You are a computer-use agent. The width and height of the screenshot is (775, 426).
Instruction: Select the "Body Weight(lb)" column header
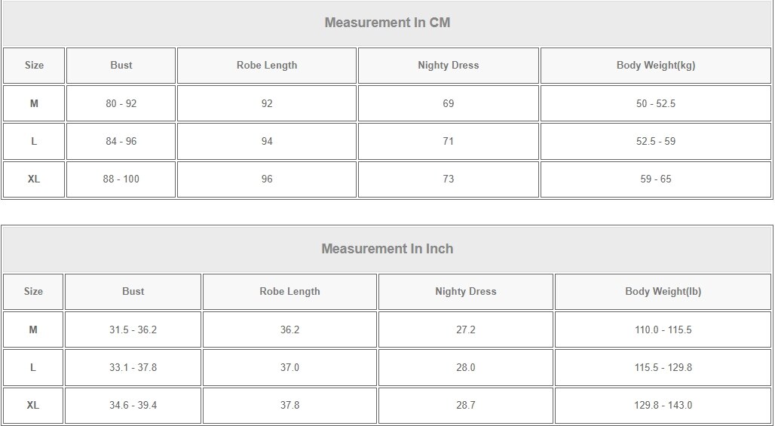(663, 292)
